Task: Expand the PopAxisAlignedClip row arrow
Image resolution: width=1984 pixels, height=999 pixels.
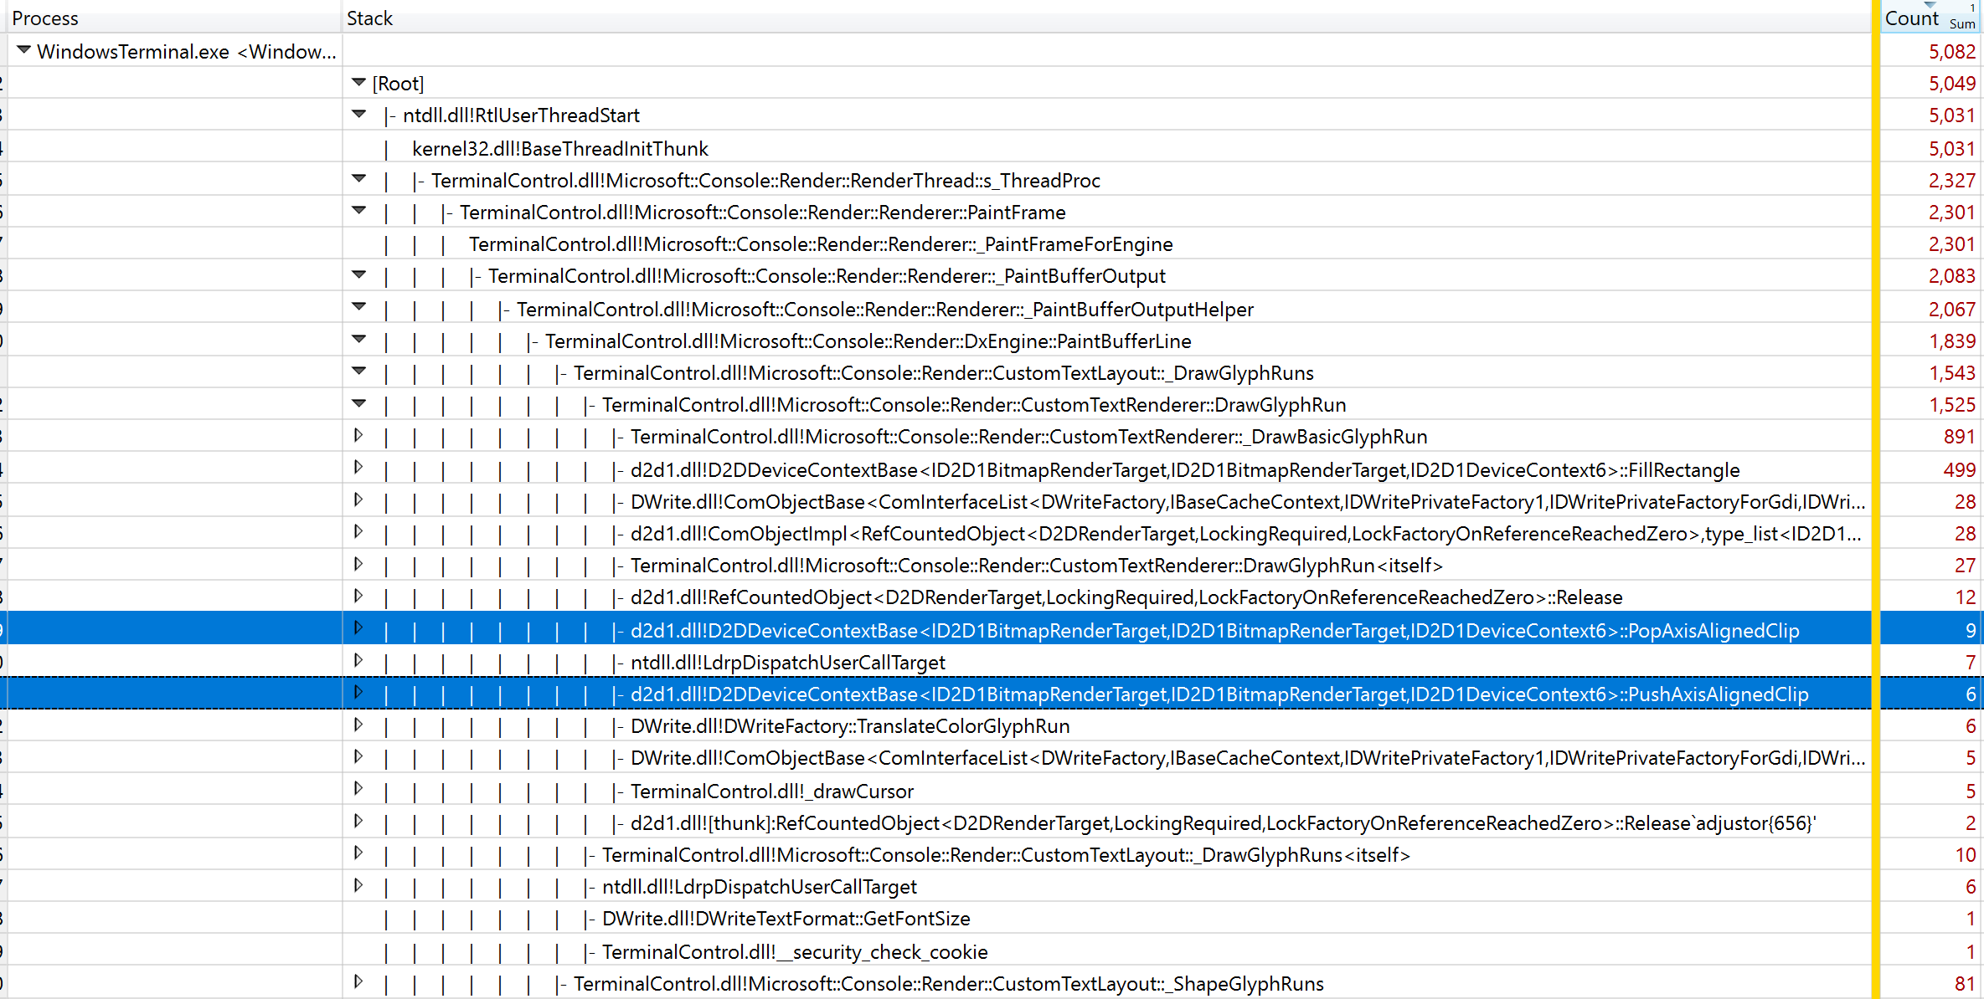Action: click(358, 628)
